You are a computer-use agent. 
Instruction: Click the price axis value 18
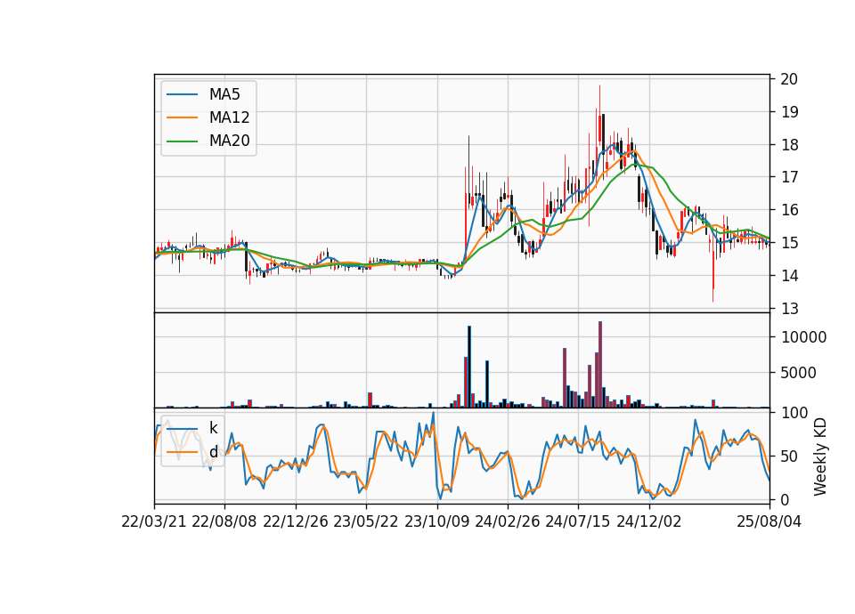point(789,145)
